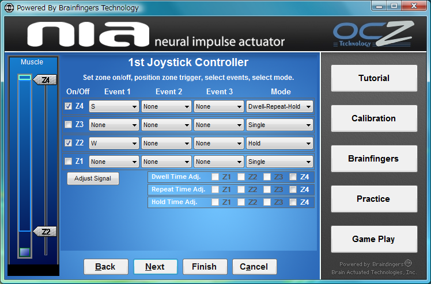Viewport: 431px width, 284px height.
Task: Open Z3 Event 1 dropdown
Action: (x=114, y=125)
